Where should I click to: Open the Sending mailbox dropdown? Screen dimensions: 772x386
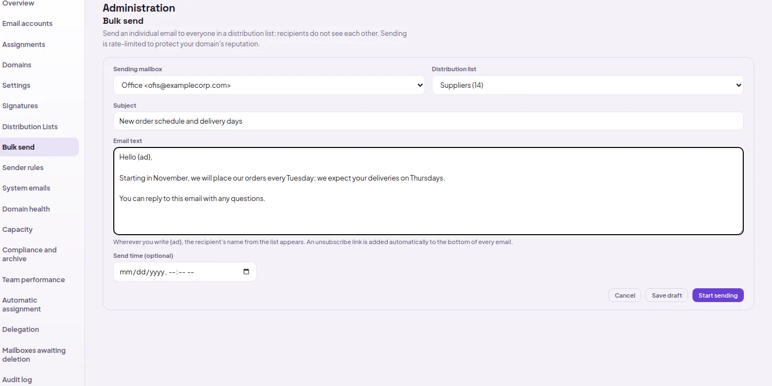pos(269,85)
